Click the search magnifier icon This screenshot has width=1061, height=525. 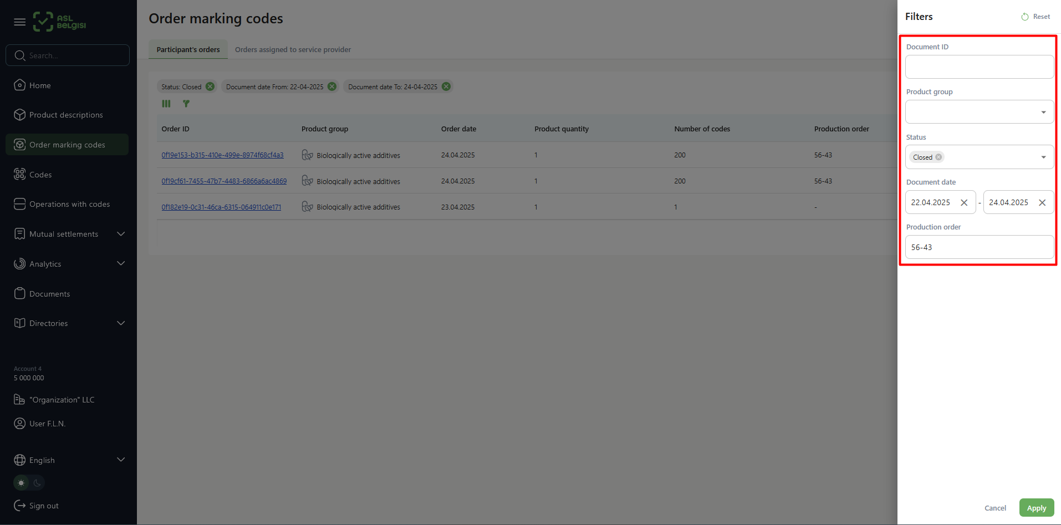click(x=20, y=55)
